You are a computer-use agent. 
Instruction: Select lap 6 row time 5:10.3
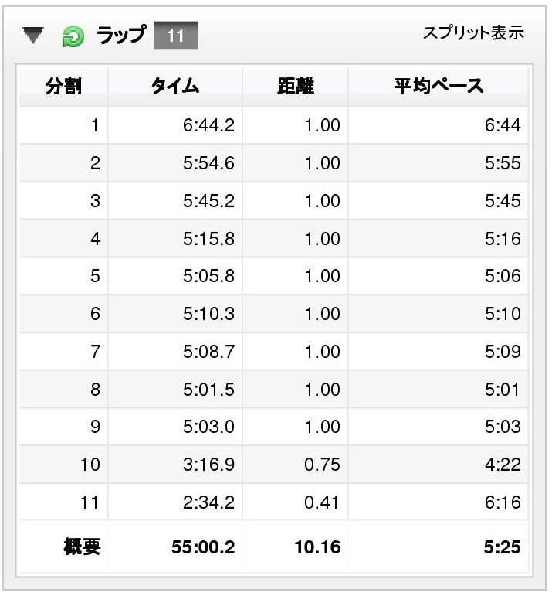pyautogui.click(x=208, y=314)
